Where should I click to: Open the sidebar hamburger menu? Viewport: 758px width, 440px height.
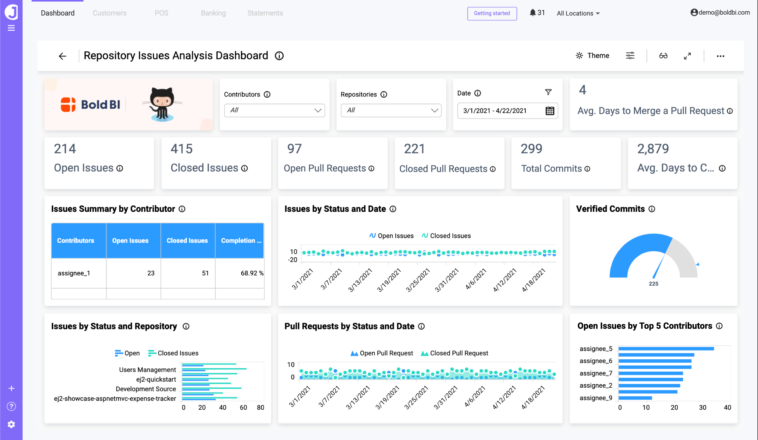pos(11,28)
